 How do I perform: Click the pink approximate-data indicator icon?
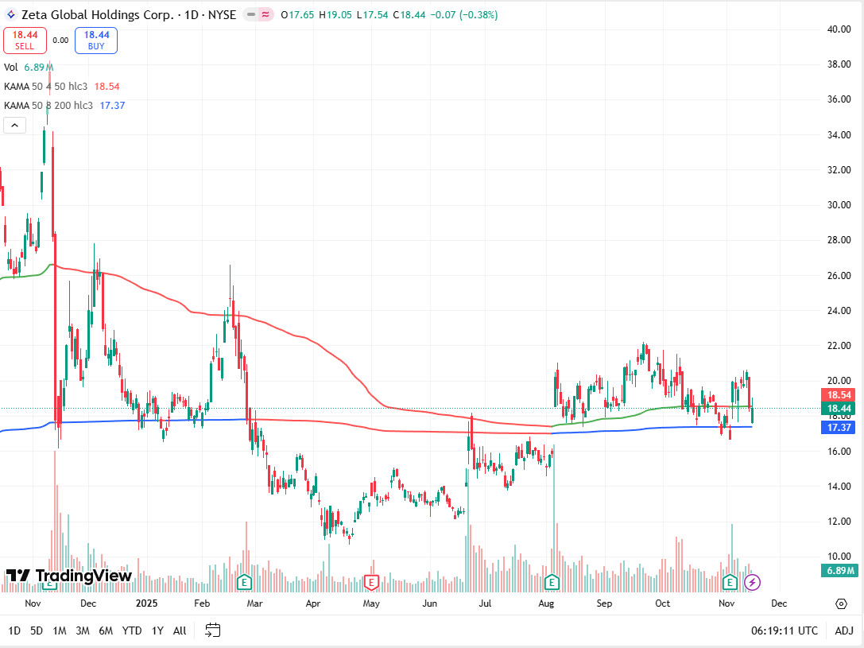point(265,15)
